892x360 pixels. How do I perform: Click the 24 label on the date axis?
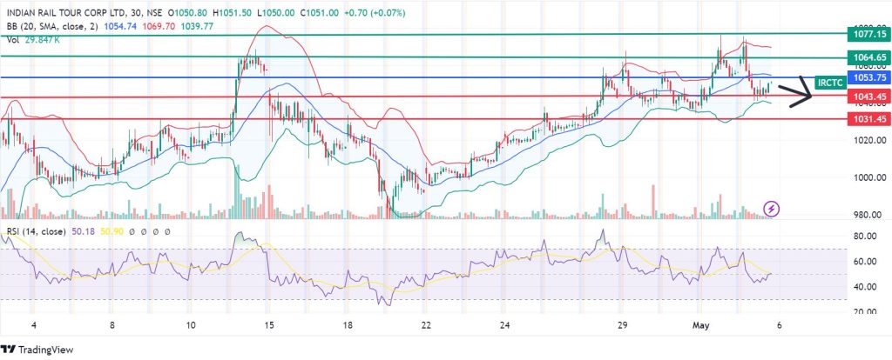pos(505,325)
